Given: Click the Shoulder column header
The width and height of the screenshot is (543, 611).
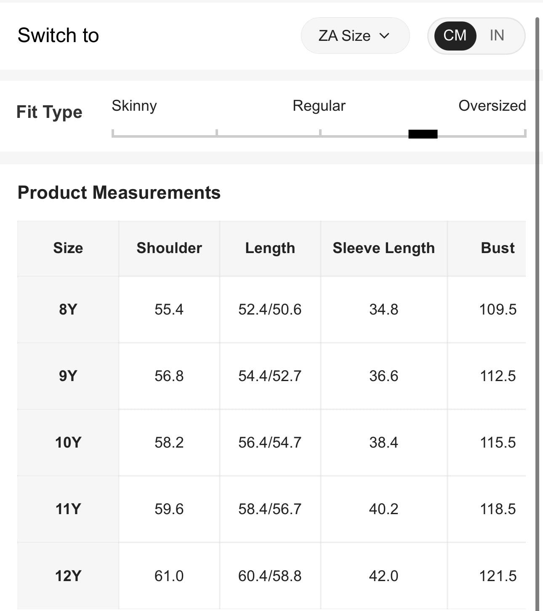Looking at the screenshot, I should (169, 248).
